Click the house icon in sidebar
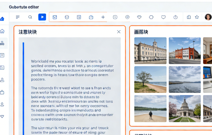This screenshot has height=135, width=212. 2,31
